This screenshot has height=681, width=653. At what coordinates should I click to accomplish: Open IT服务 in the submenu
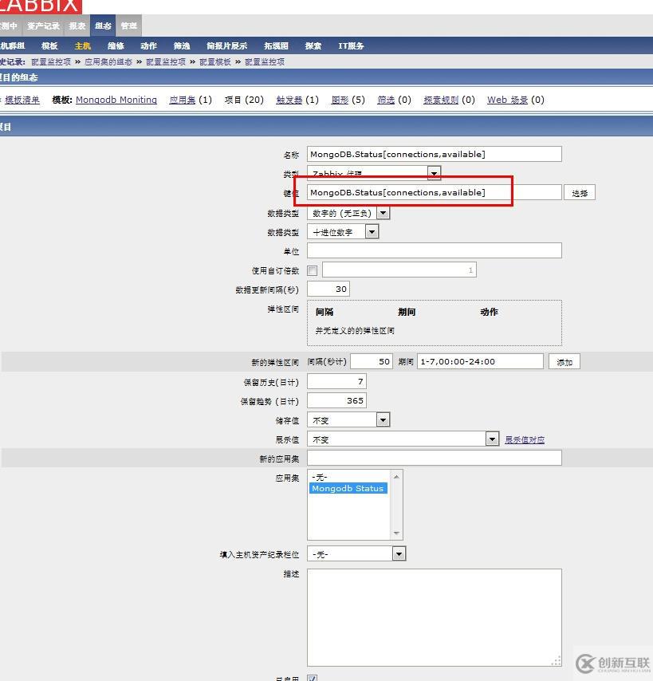(x=351, y=46)
